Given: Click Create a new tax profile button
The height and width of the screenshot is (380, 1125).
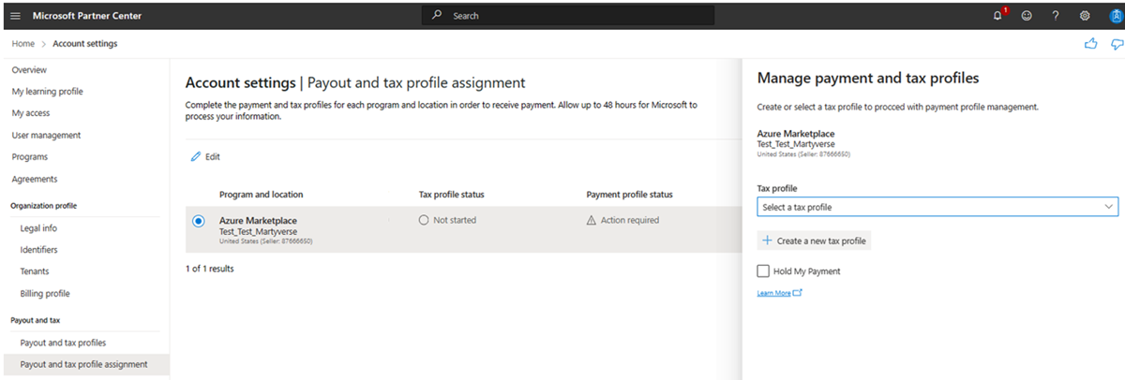Looking at the screenshot, I should (814, 241).
